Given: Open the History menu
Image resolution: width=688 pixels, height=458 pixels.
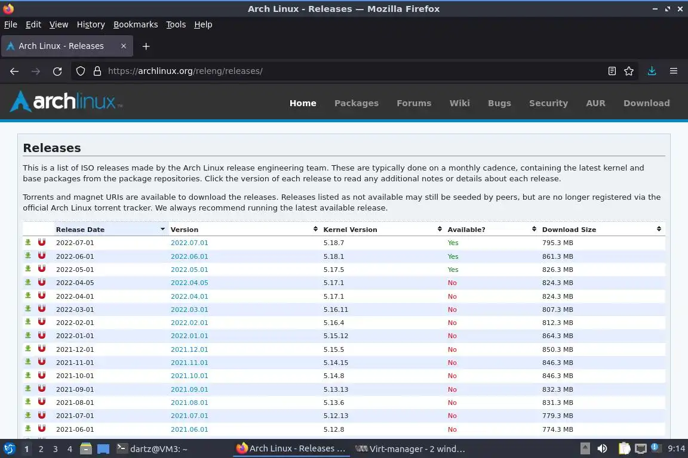Looking at the screenshot, I should [x=91, y=24].
